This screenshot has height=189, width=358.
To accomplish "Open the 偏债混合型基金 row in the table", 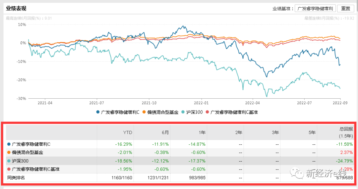I will (28, 153).
